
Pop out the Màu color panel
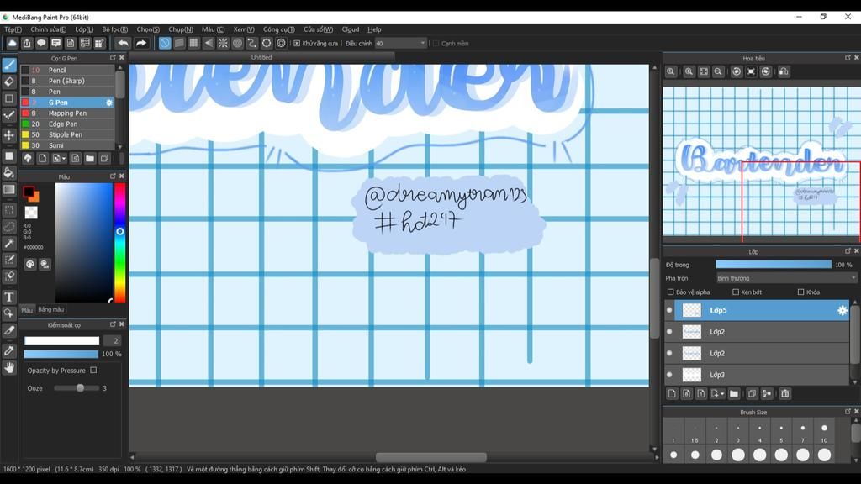pos(114,176)
